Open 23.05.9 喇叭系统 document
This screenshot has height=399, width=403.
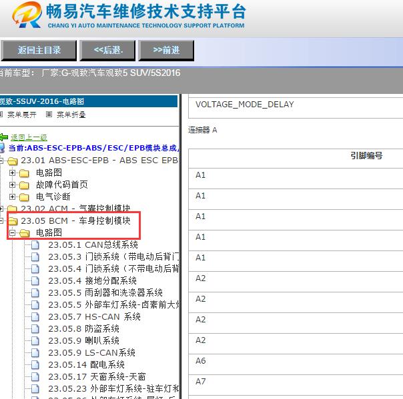pos(84,341)
